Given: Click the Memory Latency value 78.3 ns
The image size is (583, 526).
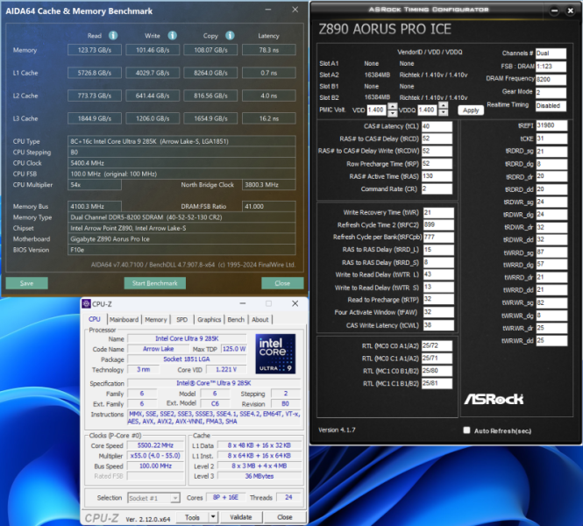Looking at the screenshot, I should (x=269, y=50).
